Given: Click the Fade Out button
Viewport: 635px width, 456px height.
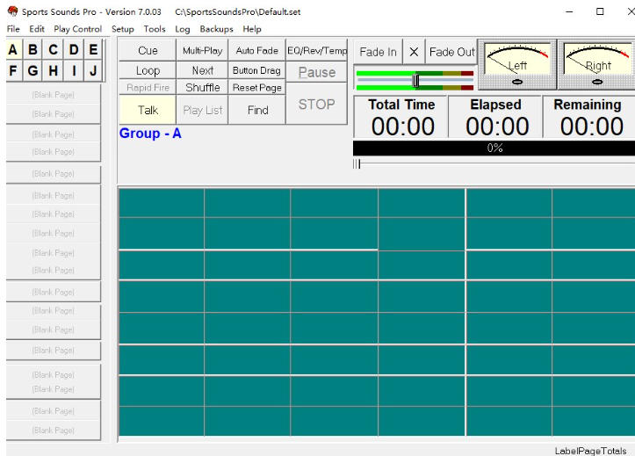Looking at the screenshot, I should [x=451, y=53].
